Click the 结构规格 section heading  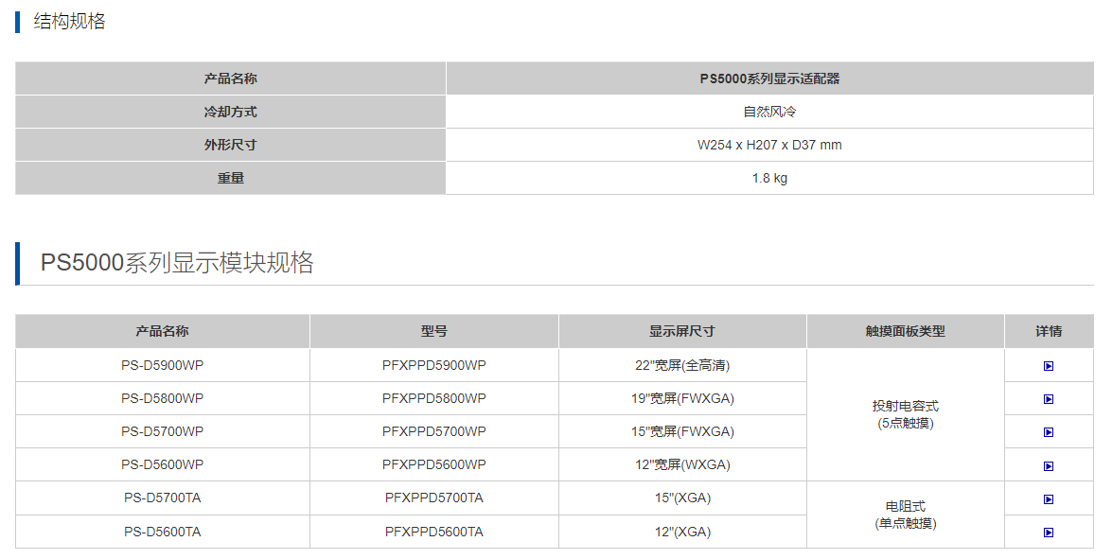[69, 21]
